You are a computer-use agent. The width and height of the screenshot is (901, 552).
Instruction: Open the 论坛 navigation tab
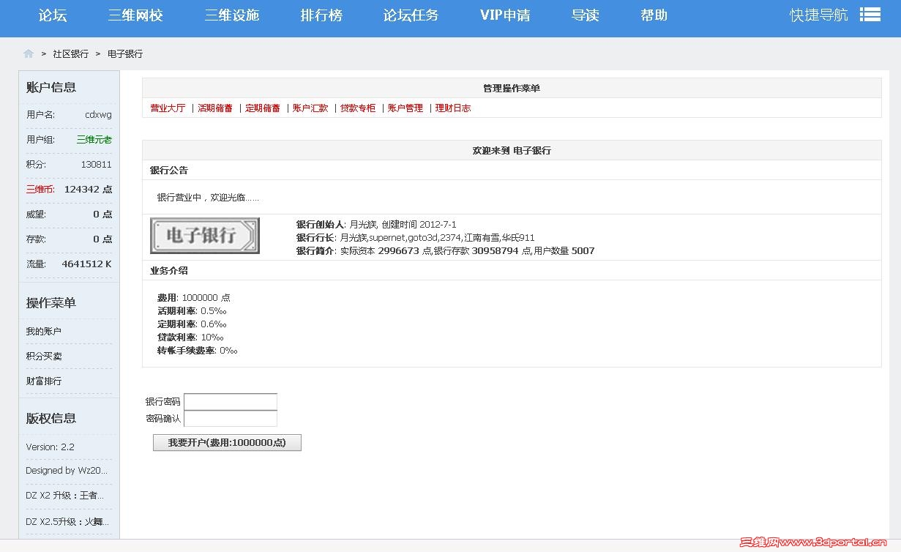(x=53, y=15)
